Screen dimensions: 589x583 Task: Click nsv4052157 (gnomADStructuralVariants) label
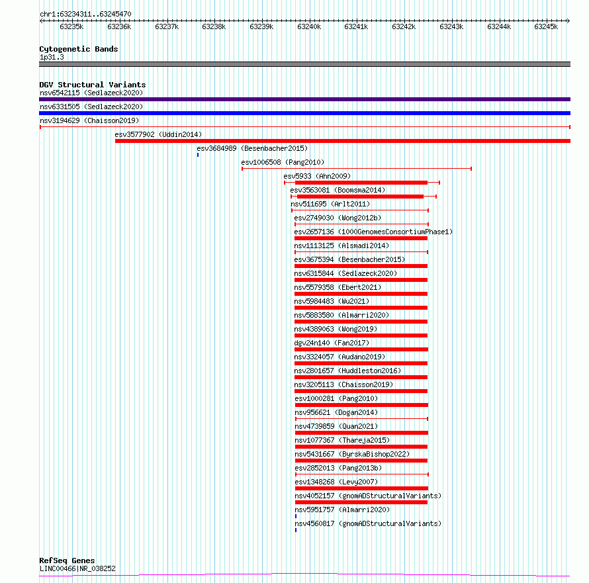point(368,496)
